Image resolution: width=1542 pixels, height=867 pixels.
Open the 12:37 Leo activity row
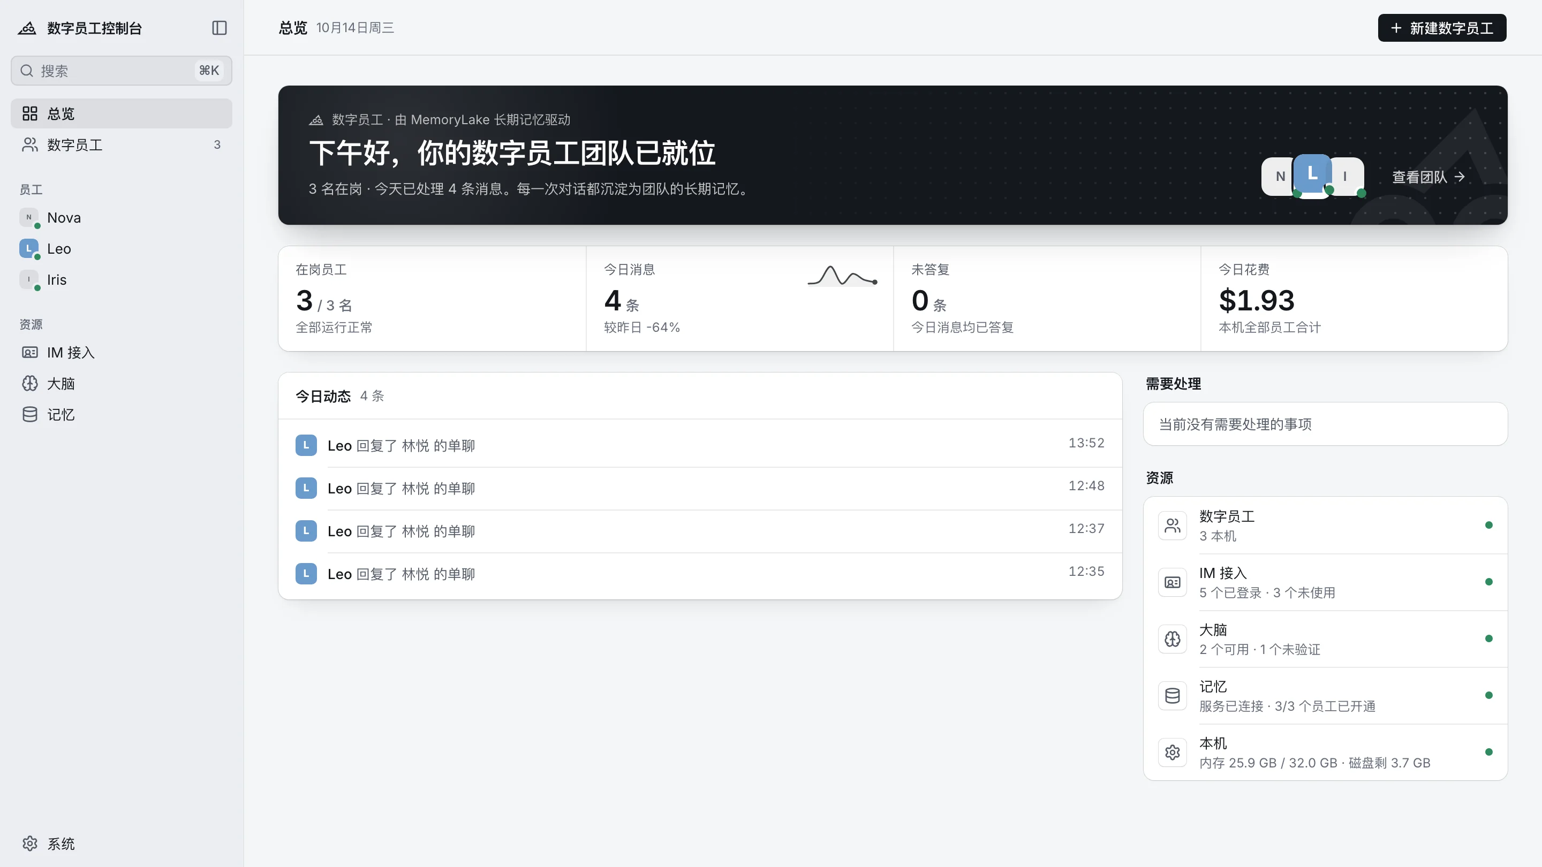click(700, 531)
